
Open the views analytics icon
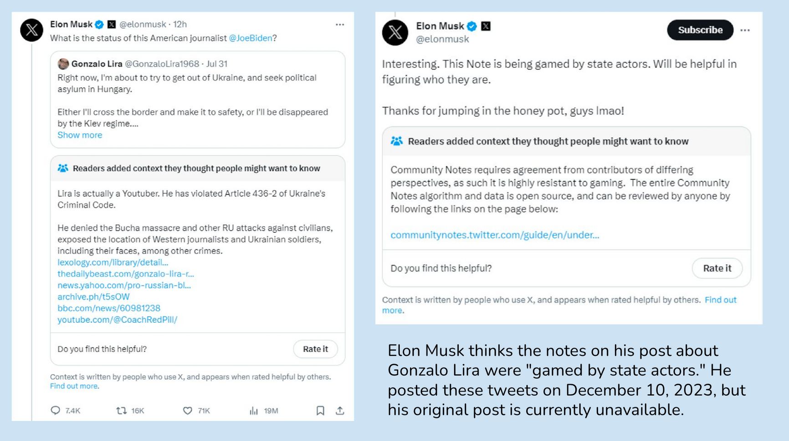pyautogui.click(x=254, y=411)
